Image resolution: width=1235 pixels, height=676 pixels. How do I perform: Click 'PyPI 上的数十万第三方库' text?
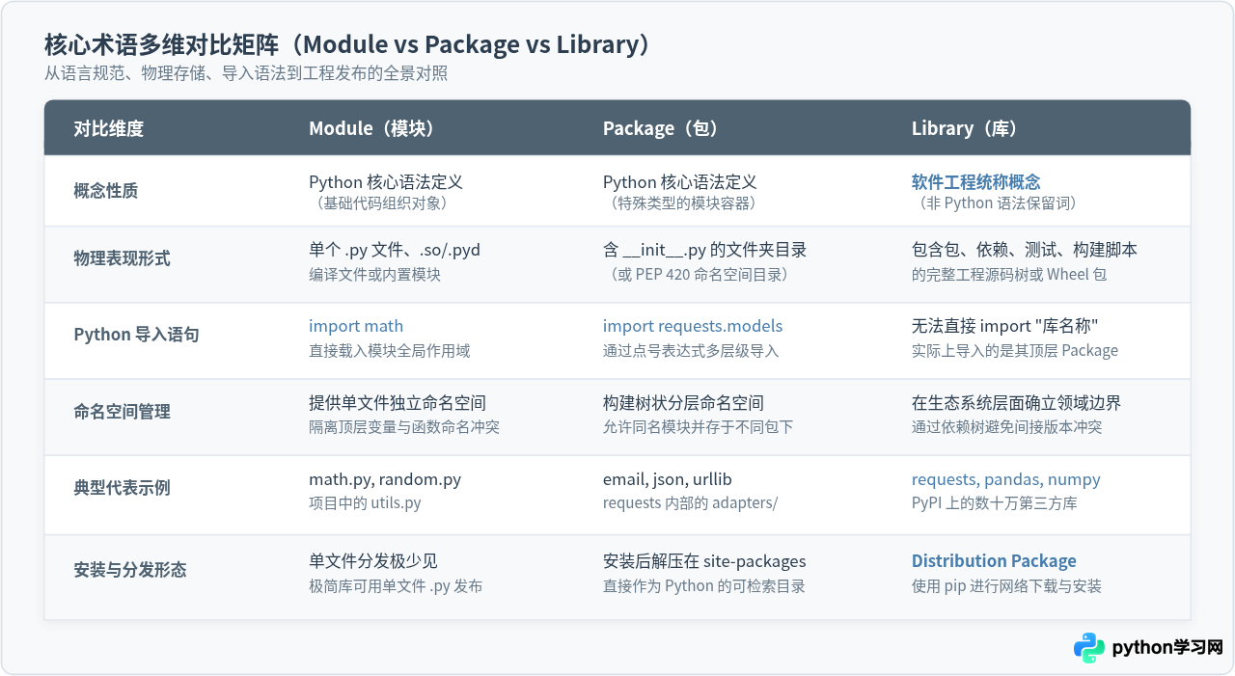coord(995,503)
